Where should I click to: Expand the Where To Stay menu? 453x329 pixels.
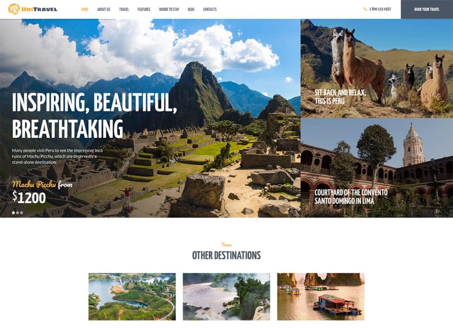pyautogui.click(x=169, y=9)
